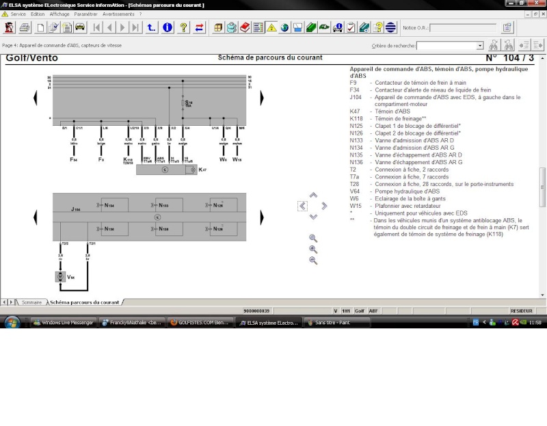The height and width of the screenshot is (426, 547).
Task: Pan diagram right with navigation arrow
Action: (x=324, y=206)
